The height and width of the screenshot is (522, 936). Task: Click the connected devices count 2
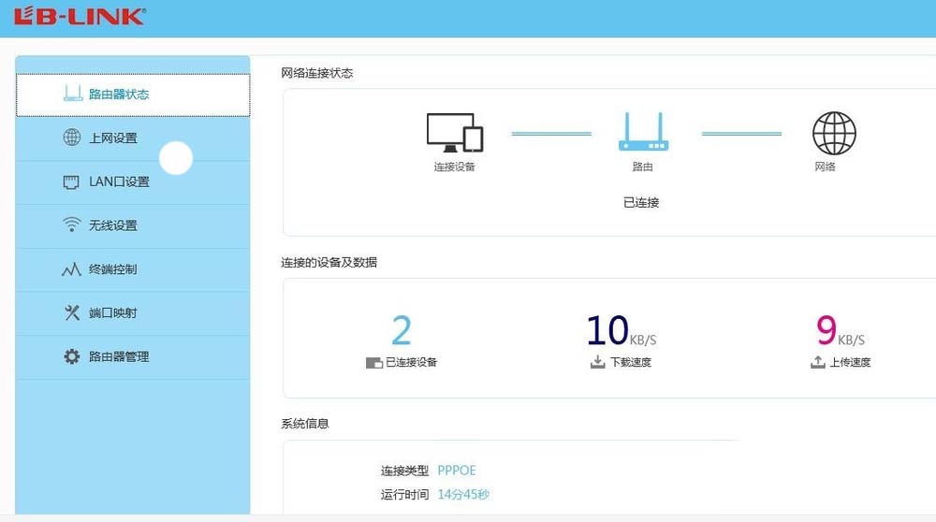[x=402, y=330]
